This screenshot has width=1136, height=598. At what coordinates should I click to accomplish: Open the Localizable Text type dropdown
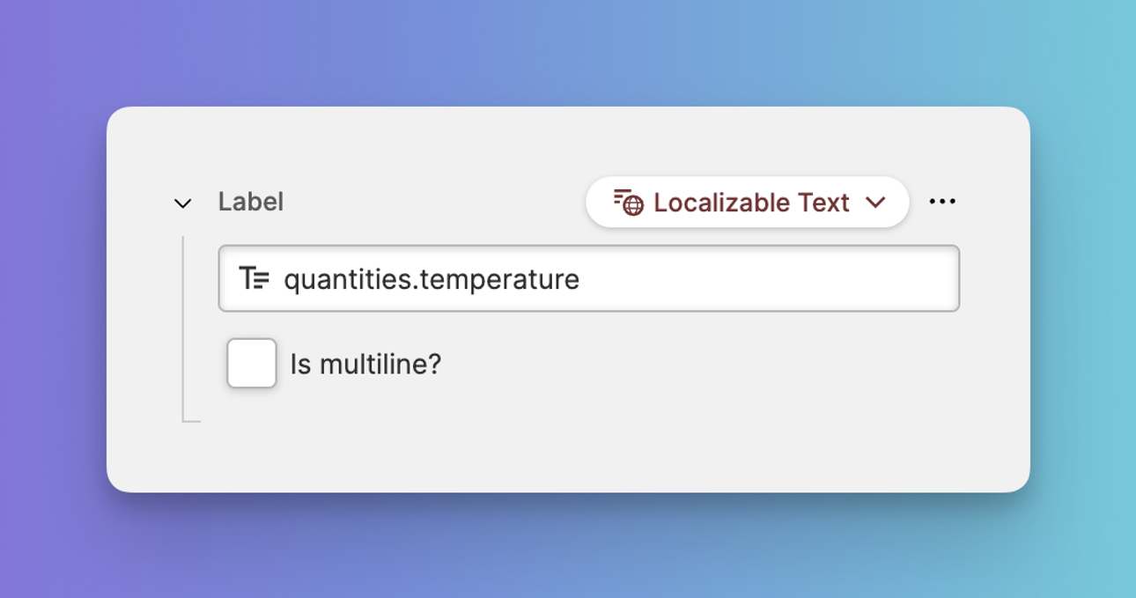pyautogui.click(x=747, y=203)
